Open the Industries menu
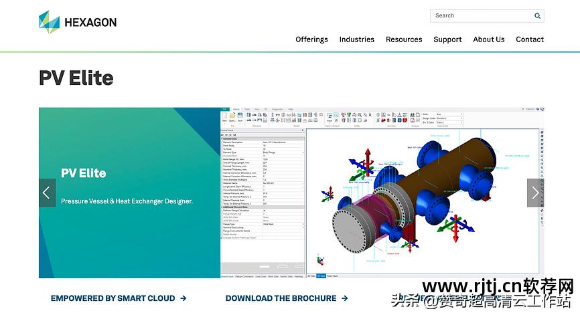 tap(356, 39)
